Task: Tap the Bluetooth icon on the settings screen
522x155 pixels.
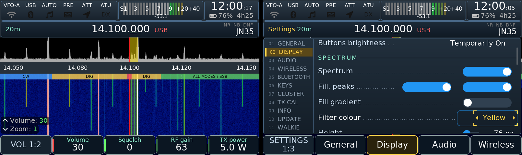Action: pyautogui.click(x=293, y=15)
